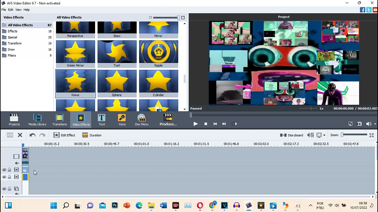Lock the second video effect track
Screen dimensions: 378x212
point(9,177)
